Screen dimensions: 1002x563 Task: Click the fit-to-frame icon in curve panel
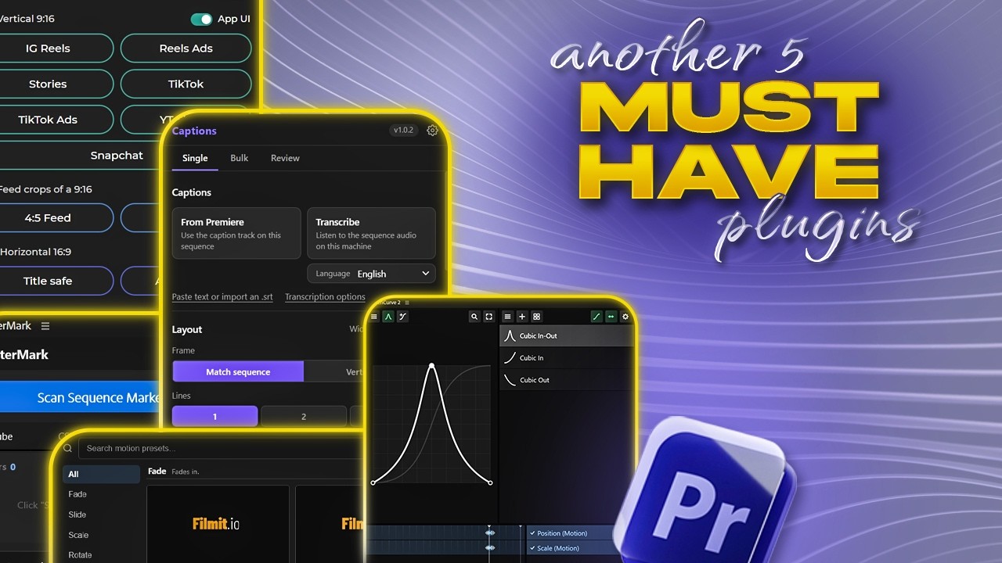(489, 317)
